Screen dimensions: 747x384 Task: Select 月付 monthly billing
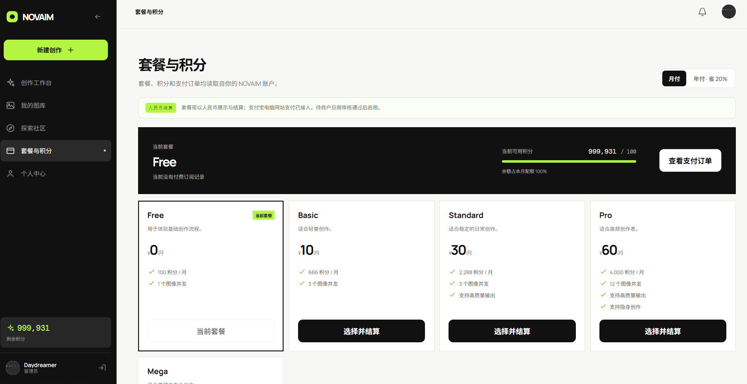(x=674, y=78)
